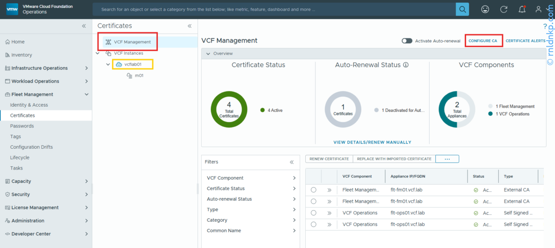Collapse the Overview section
Viewport: 555px width, 248px height.
click(x=208, y=54)
